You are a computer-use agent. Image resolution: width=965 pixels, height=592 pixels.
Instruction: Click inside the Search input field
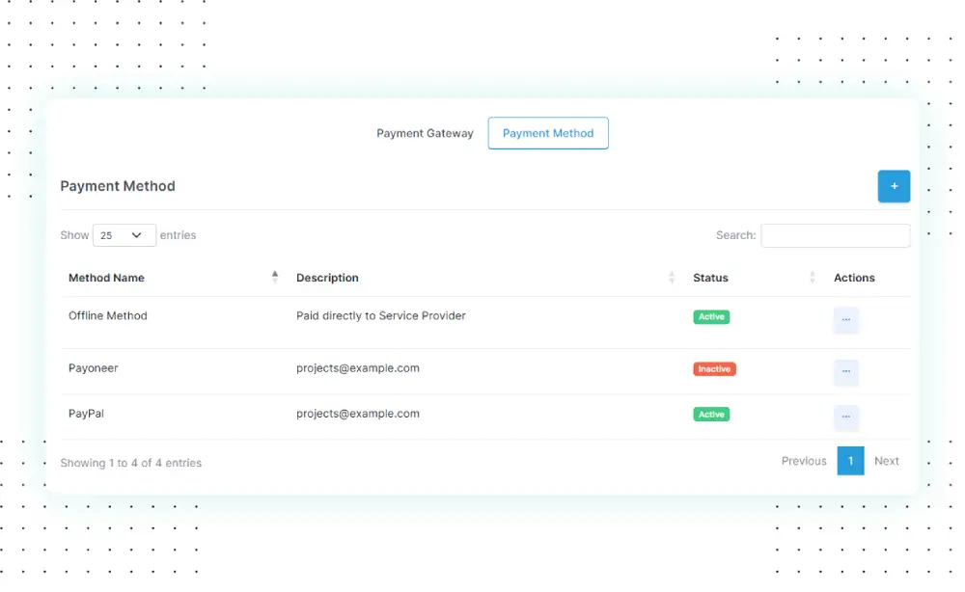(x=836, y=235)
